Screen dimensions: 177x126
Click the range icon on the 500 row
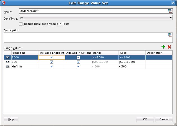pyautogui.click(x=8, y=62)
